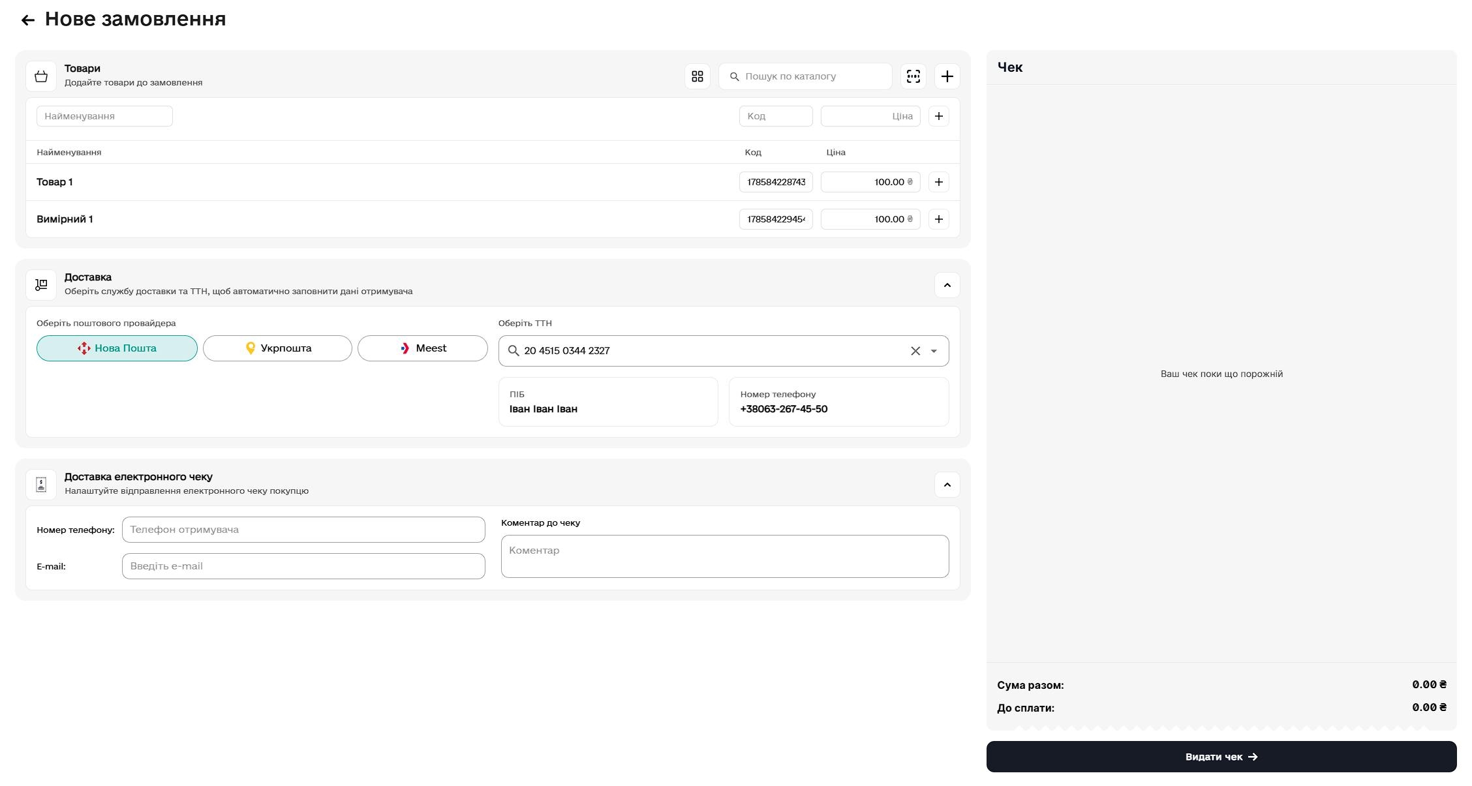Collapse the Доставка електронного чеку section

pos(947,485)
